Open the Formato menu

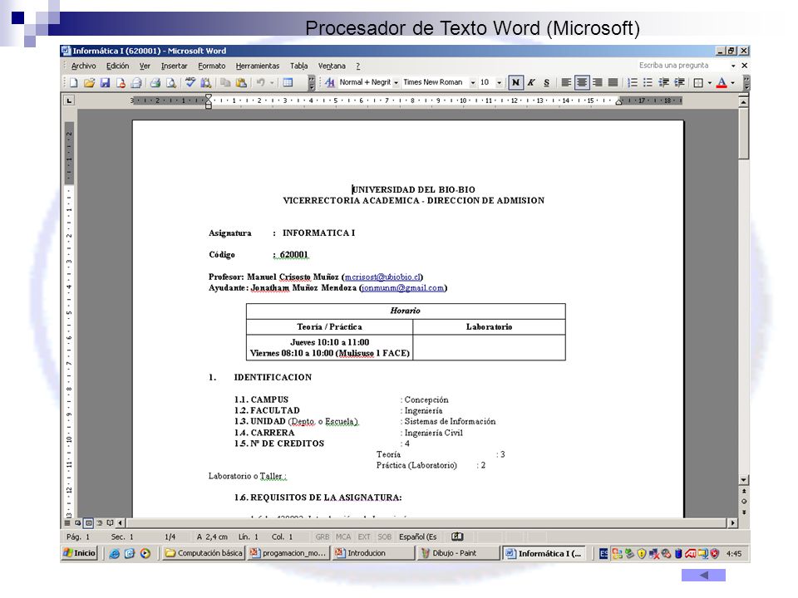tap(212, 66)
